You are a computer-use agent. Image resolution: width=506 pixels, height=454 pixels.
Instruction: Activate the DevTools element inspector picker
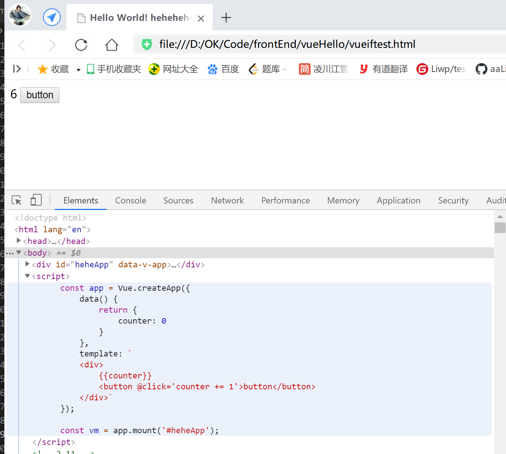(16, 200)
